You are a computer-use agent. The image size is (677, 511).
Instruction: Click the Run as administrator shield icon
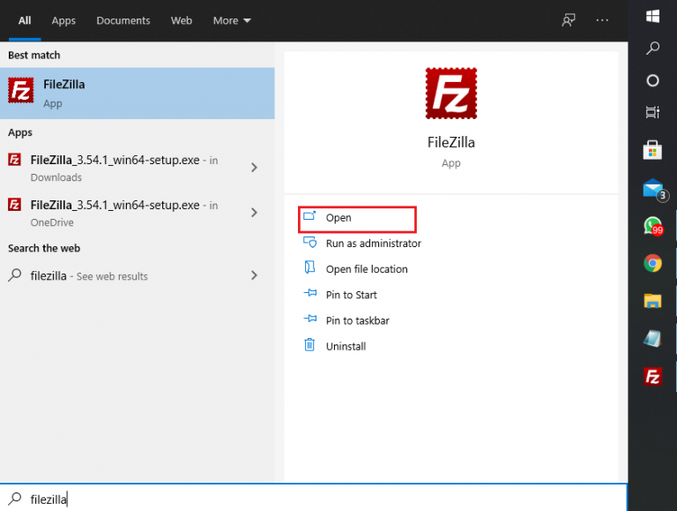(x=309, y=242)
